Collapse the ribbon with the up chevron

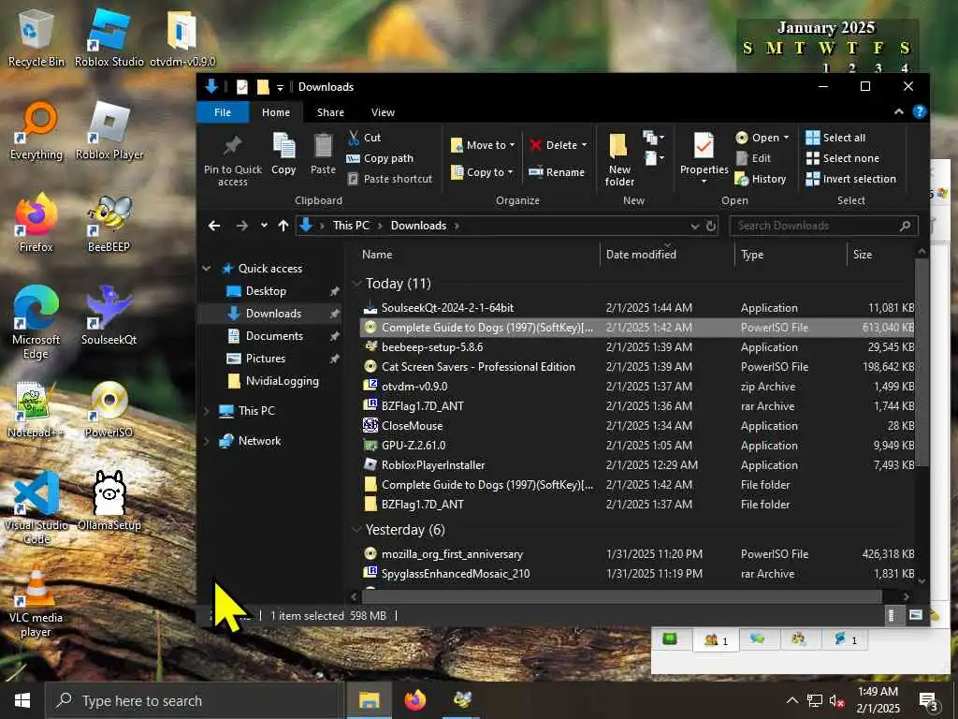[x=899, y=112]
